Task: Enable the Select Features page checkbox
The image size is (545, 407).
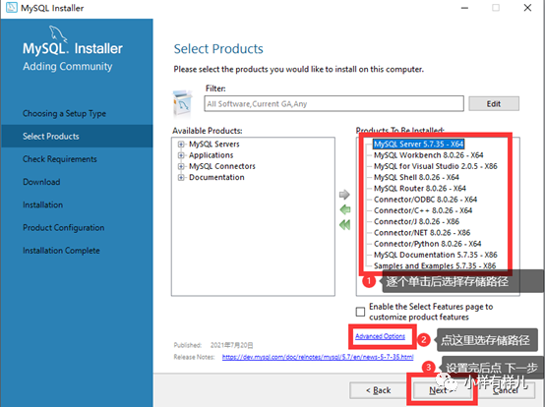Action: coord(360,312)
